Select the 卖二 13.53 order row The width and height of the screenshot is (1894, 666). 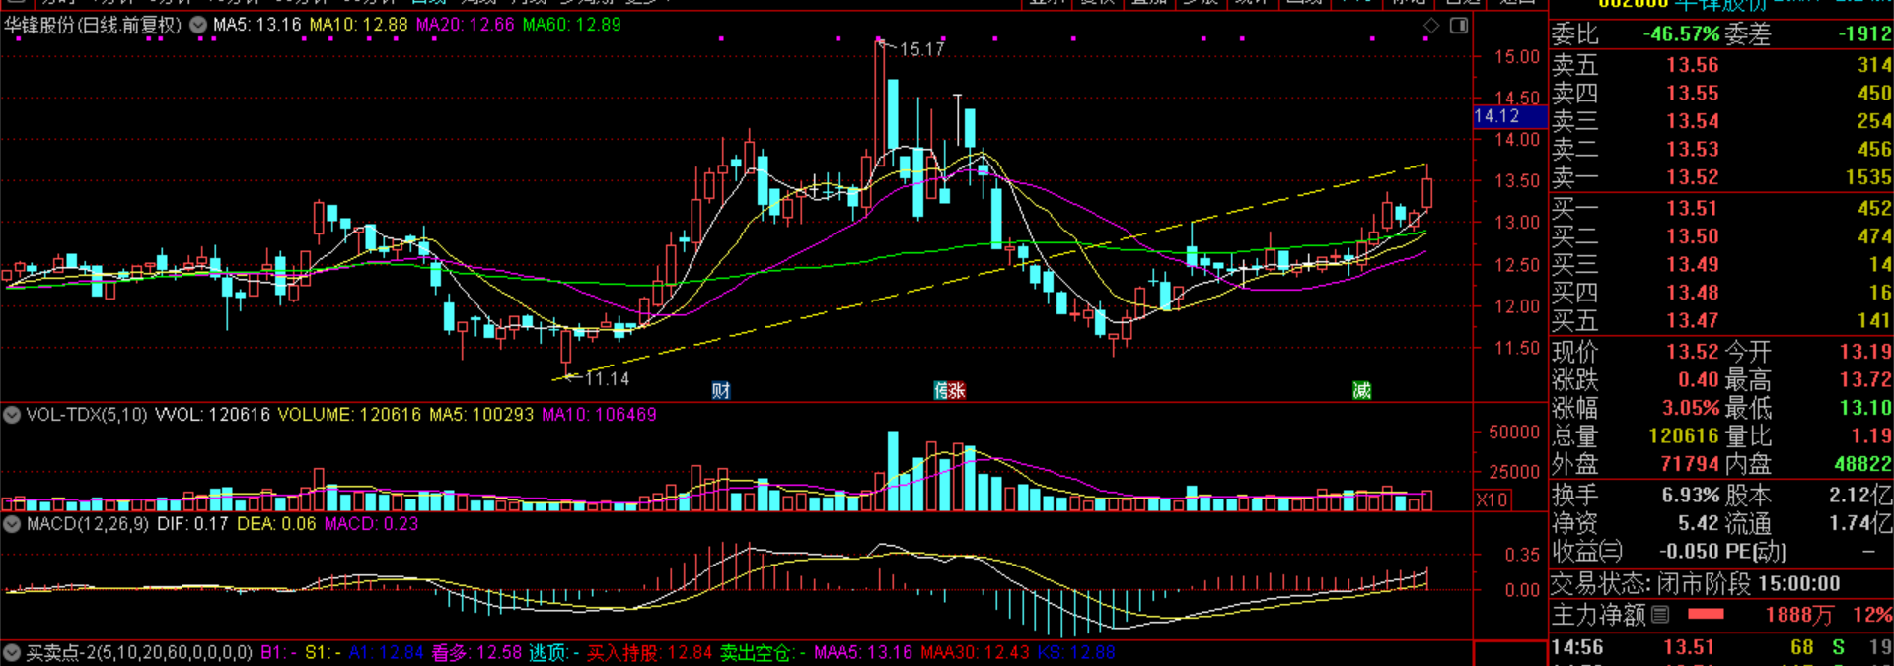pyautogui.click(x=1721, y=149)
